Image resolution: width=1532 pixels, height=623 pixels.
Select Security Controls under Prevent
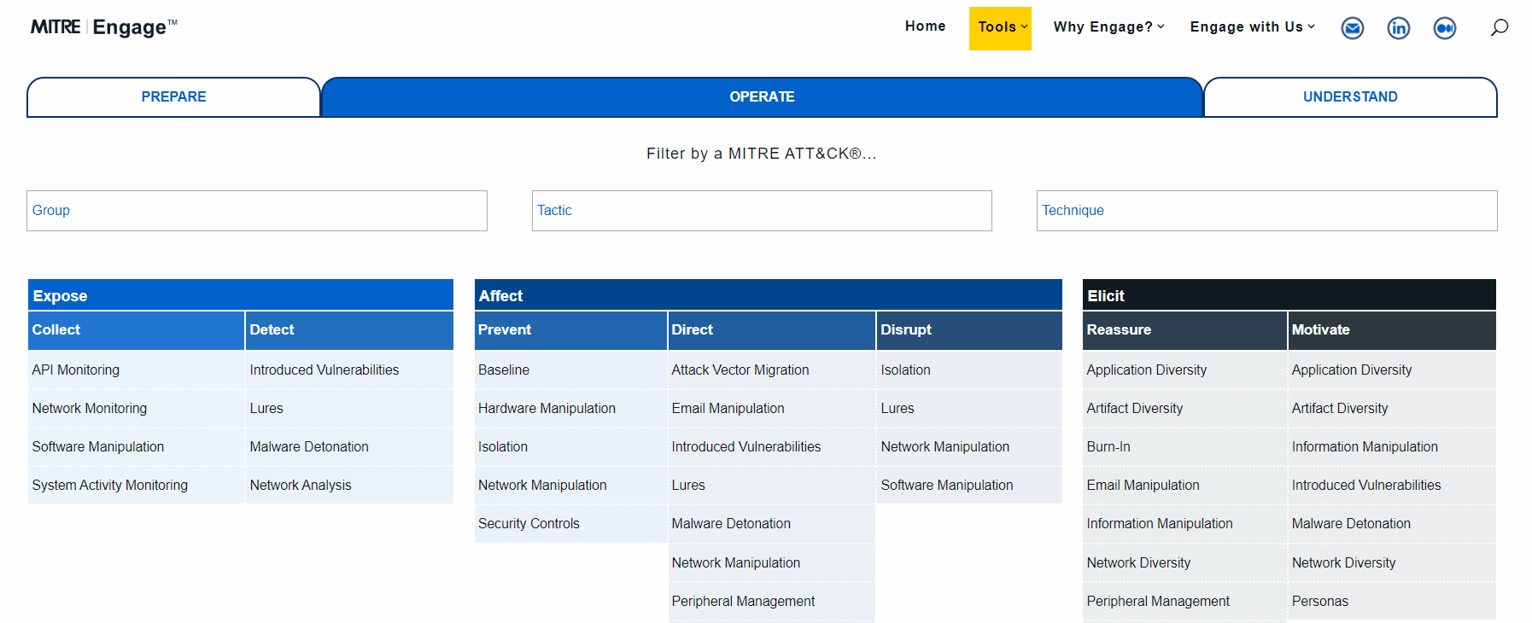coord(529,524)
